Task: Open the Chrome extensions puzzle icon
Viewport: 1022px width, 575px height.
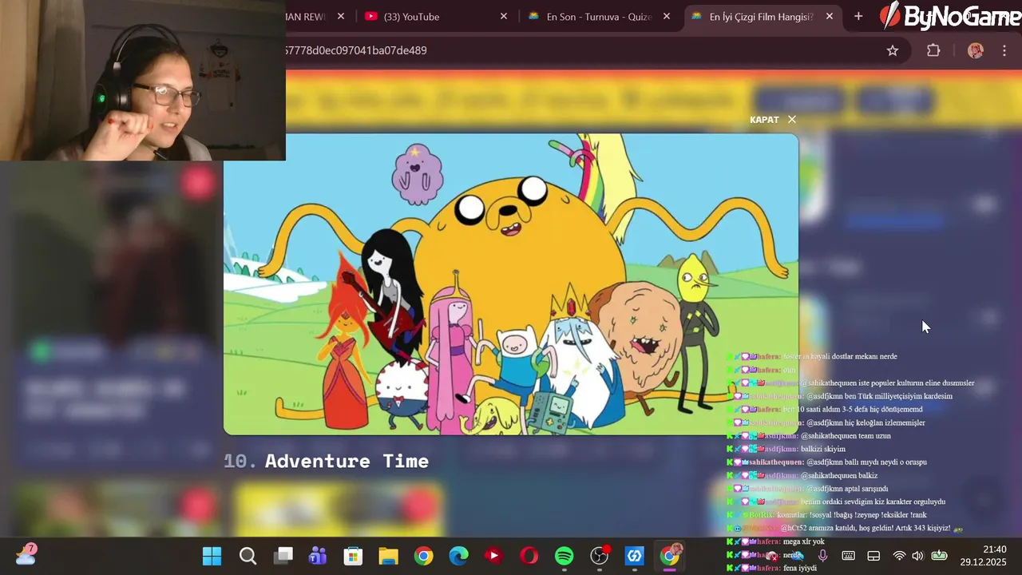Action: (x=933, y=50)
